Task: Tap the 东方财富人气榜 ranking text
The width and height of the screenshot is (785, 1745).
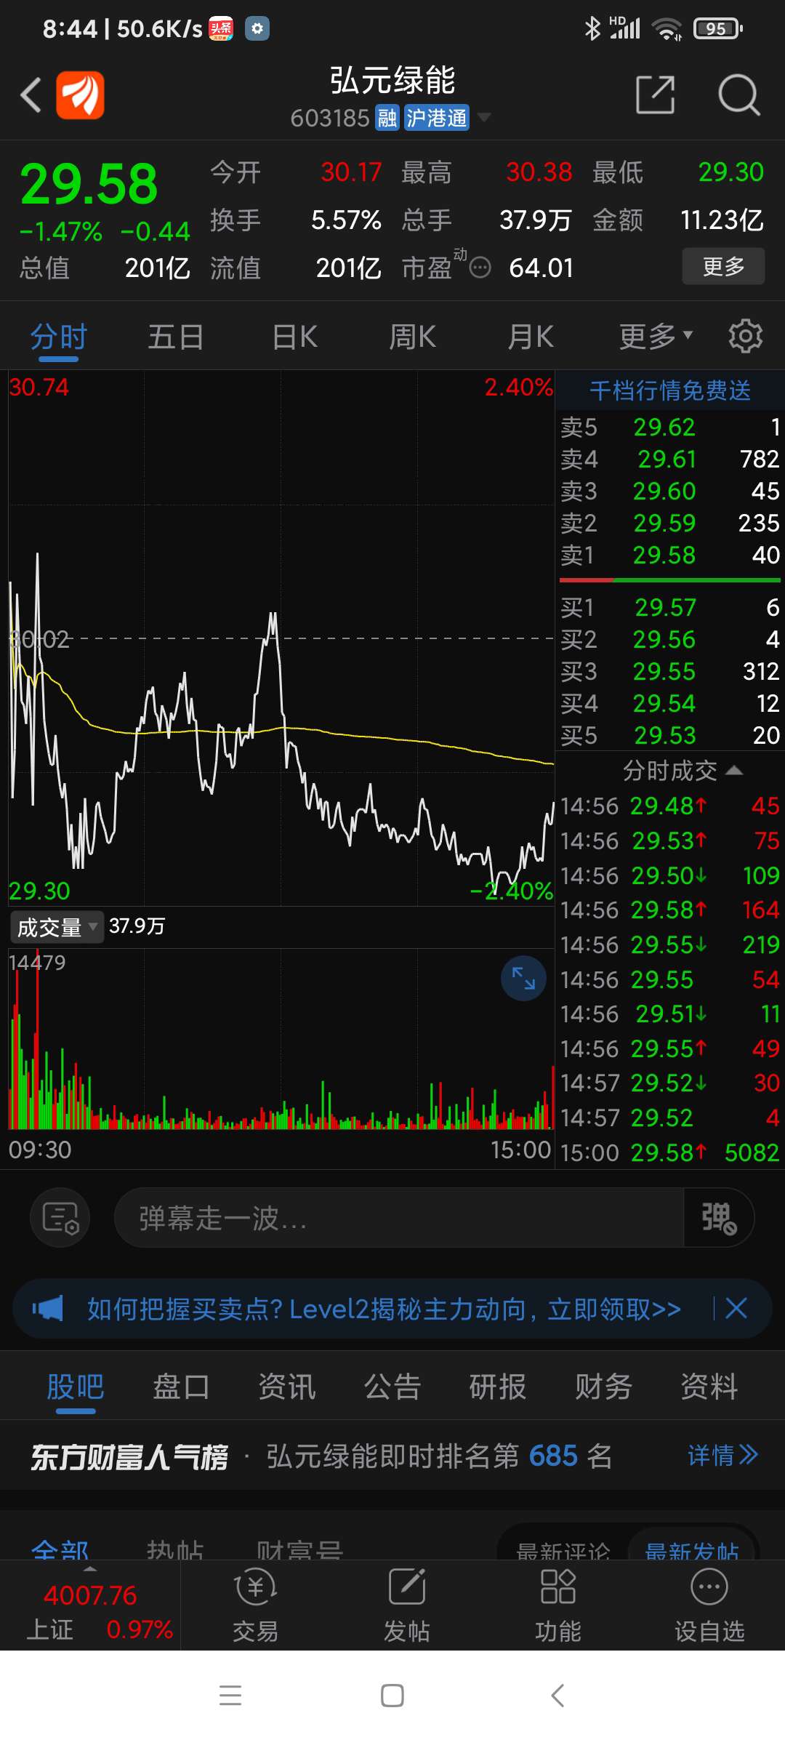Action: click(x=129, y=1456)
